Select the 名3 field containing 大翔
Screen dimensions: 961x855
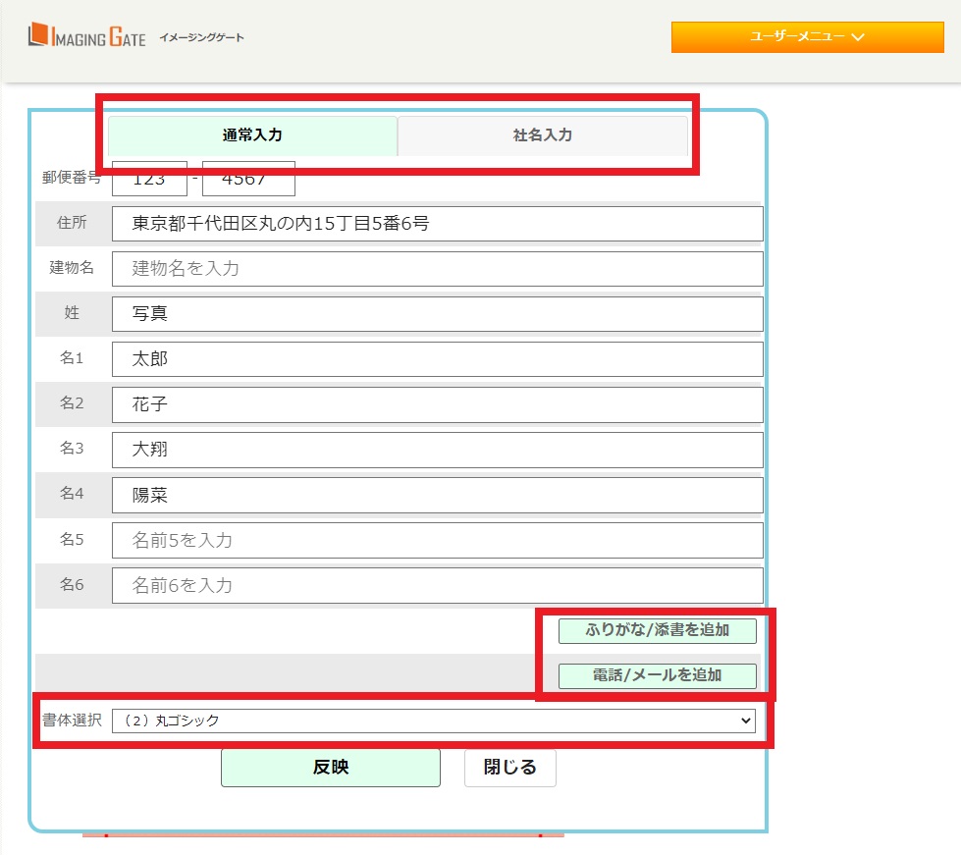[x=439, y=449]
